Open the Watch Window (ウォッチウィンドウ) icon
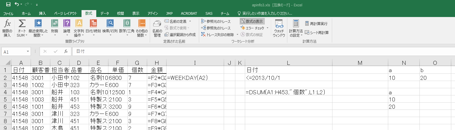Viewport: 455px width, 130px height. 279,24
